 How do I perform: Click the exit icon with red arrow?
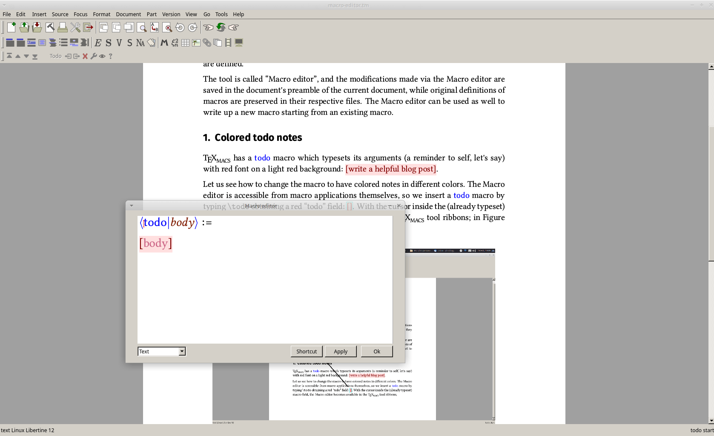[x=88, y=27]
